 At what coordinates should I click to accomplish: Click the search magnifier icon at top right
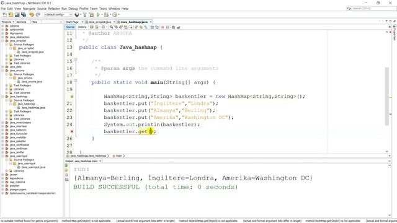pyautogui.click(x=349, y=8)
